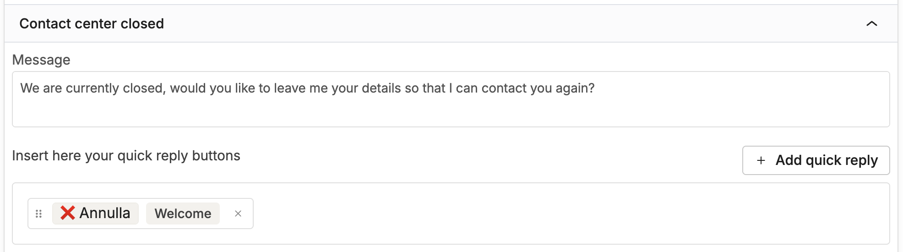This screenshot has height=252, width=903.
Task: Click the plus icon on Add quick reply
Action: (x=761, y=160)
